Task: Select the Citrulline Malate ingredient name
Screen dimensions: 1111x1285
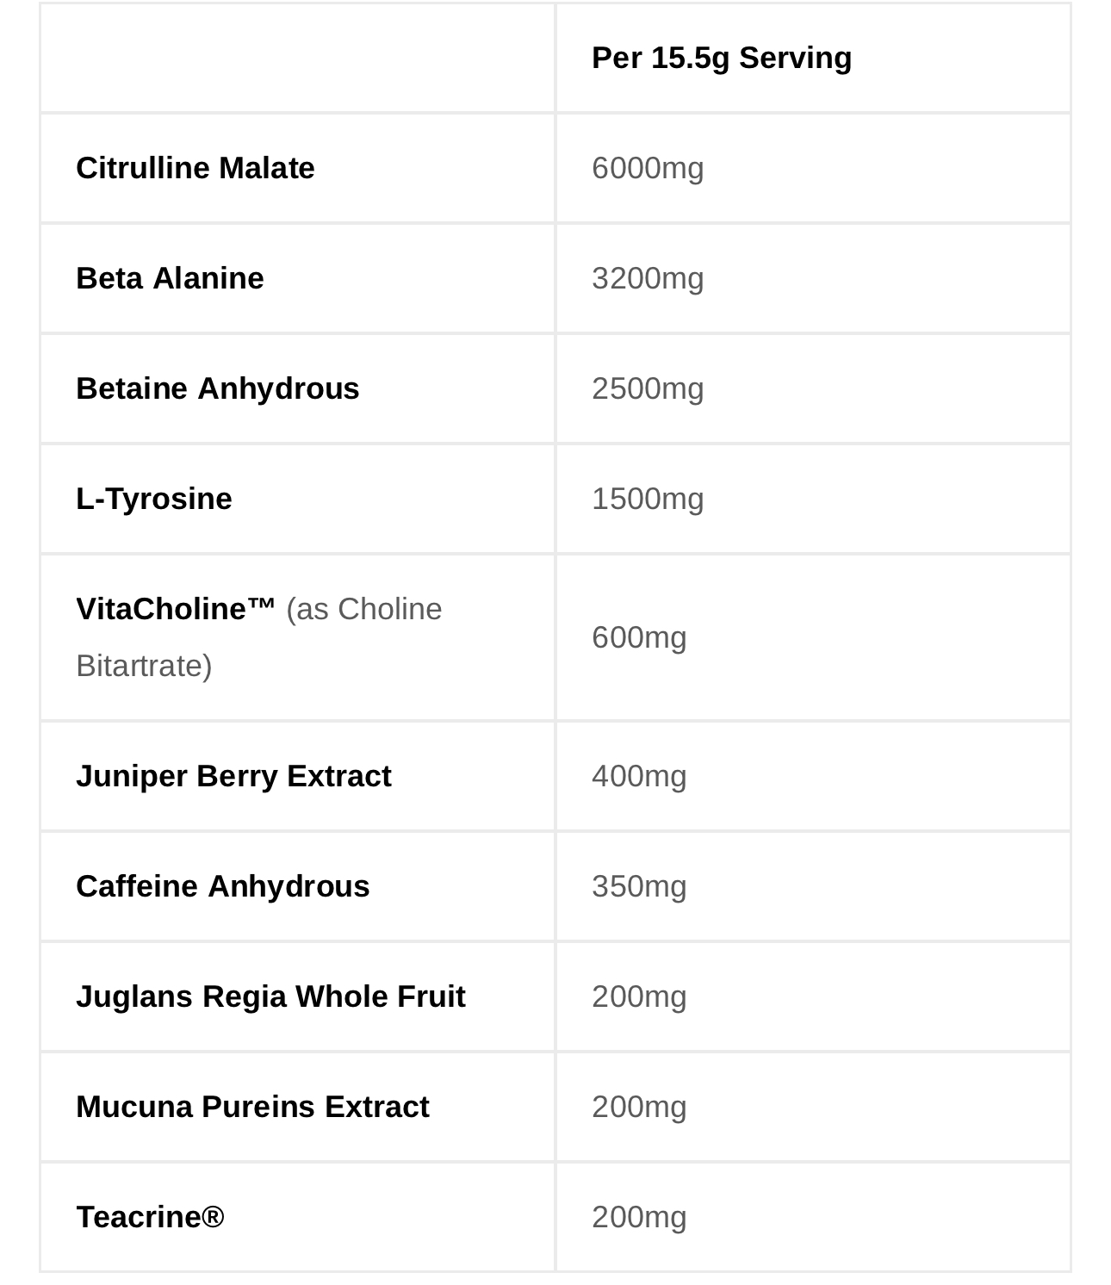Action: click(x=196, y=168)
